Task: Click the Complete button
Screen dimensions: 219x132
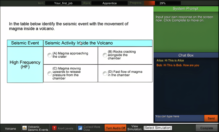Action: point(207,128)
